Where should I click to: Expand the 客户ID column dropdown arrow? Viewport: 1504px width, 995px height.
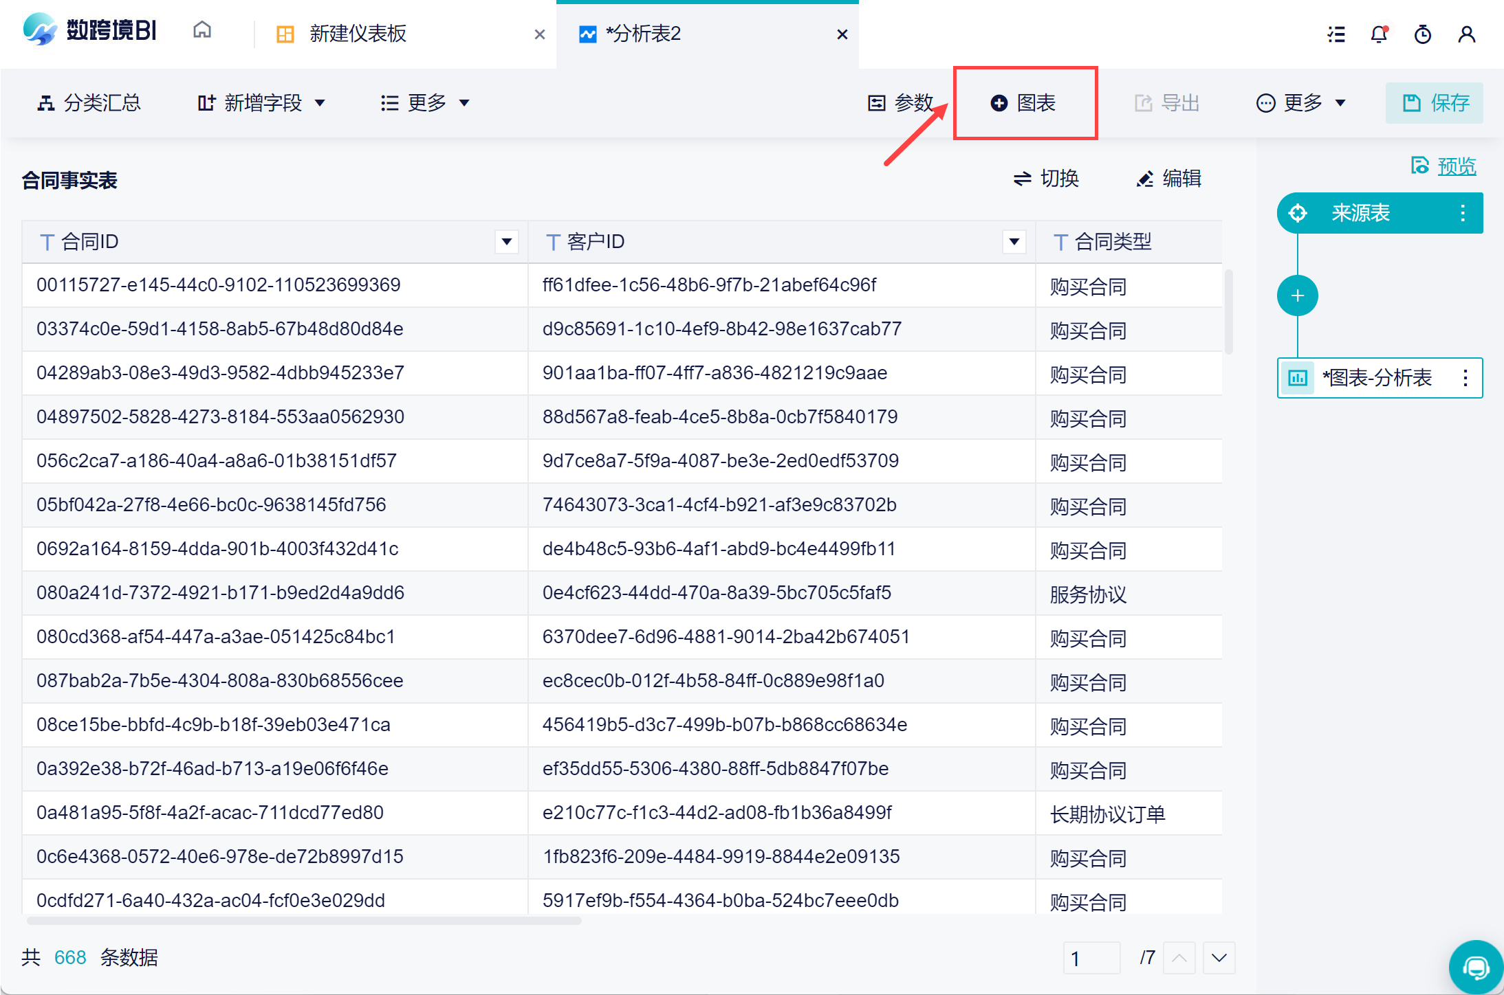tap(1014, 242)
